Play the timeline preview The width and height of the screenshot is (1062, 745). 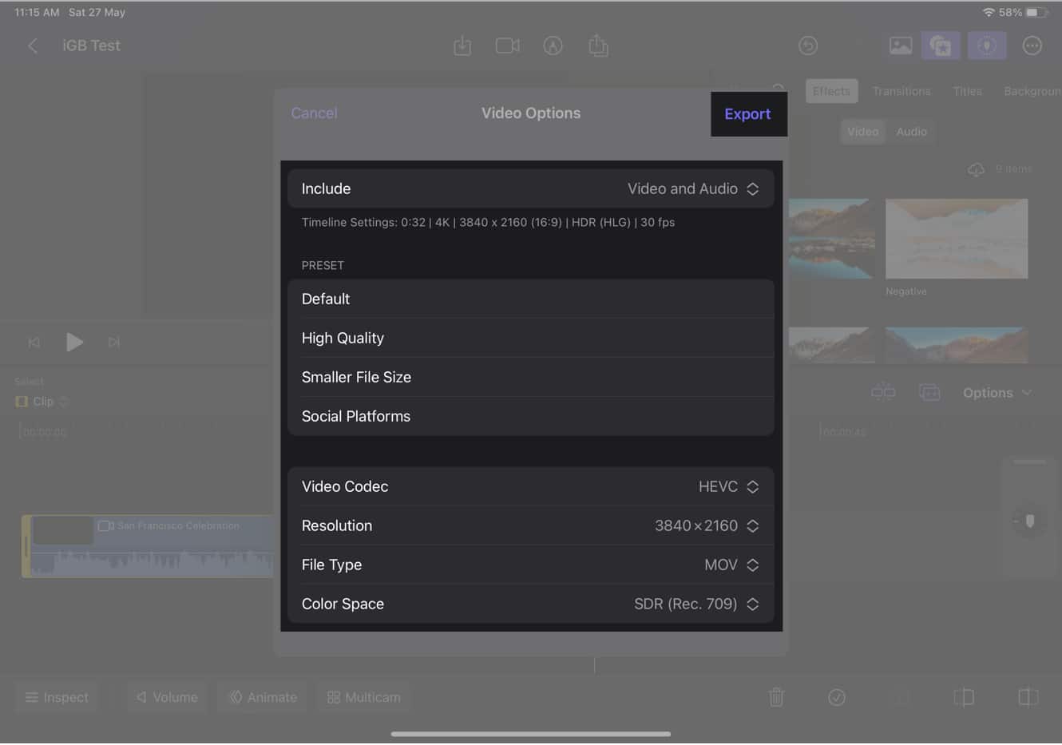pos(74,343)
